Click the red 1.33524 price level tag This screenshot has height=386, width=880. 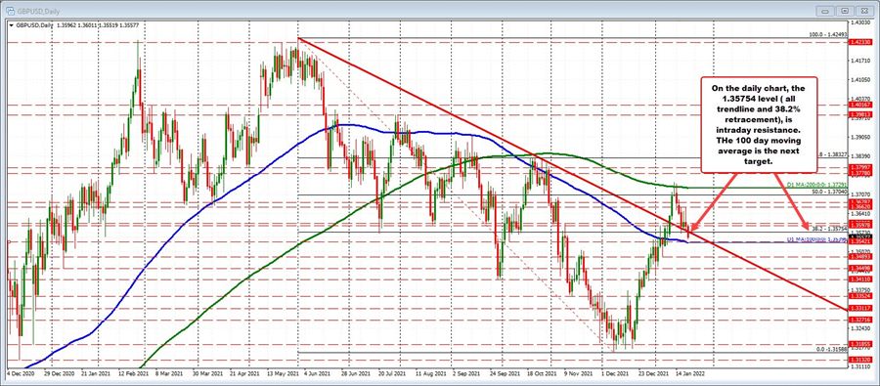(859, 295)
